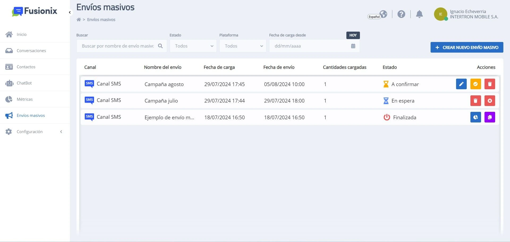This screenshot has width=510, height=242.
Task: View report chart for Ejemplo de envío
Action: 475,117
